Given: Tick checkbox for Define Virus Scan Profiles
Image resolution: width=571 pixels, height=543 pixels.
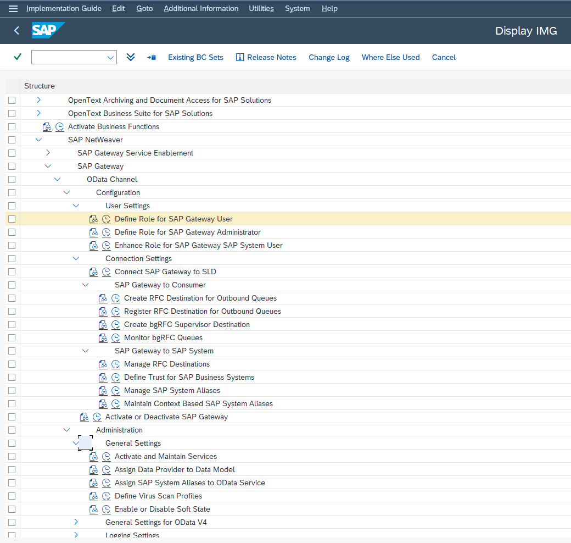Looking at the screenshot, I should click(x=12, y=496).
